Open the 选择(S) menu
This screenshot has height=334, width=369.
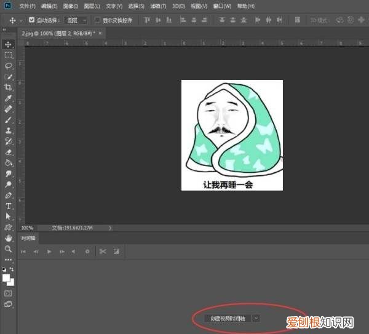click(x=136, y=6)
